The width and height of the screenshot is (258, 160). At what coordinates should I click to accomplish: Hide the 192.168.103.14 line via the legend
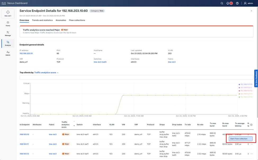246,97
